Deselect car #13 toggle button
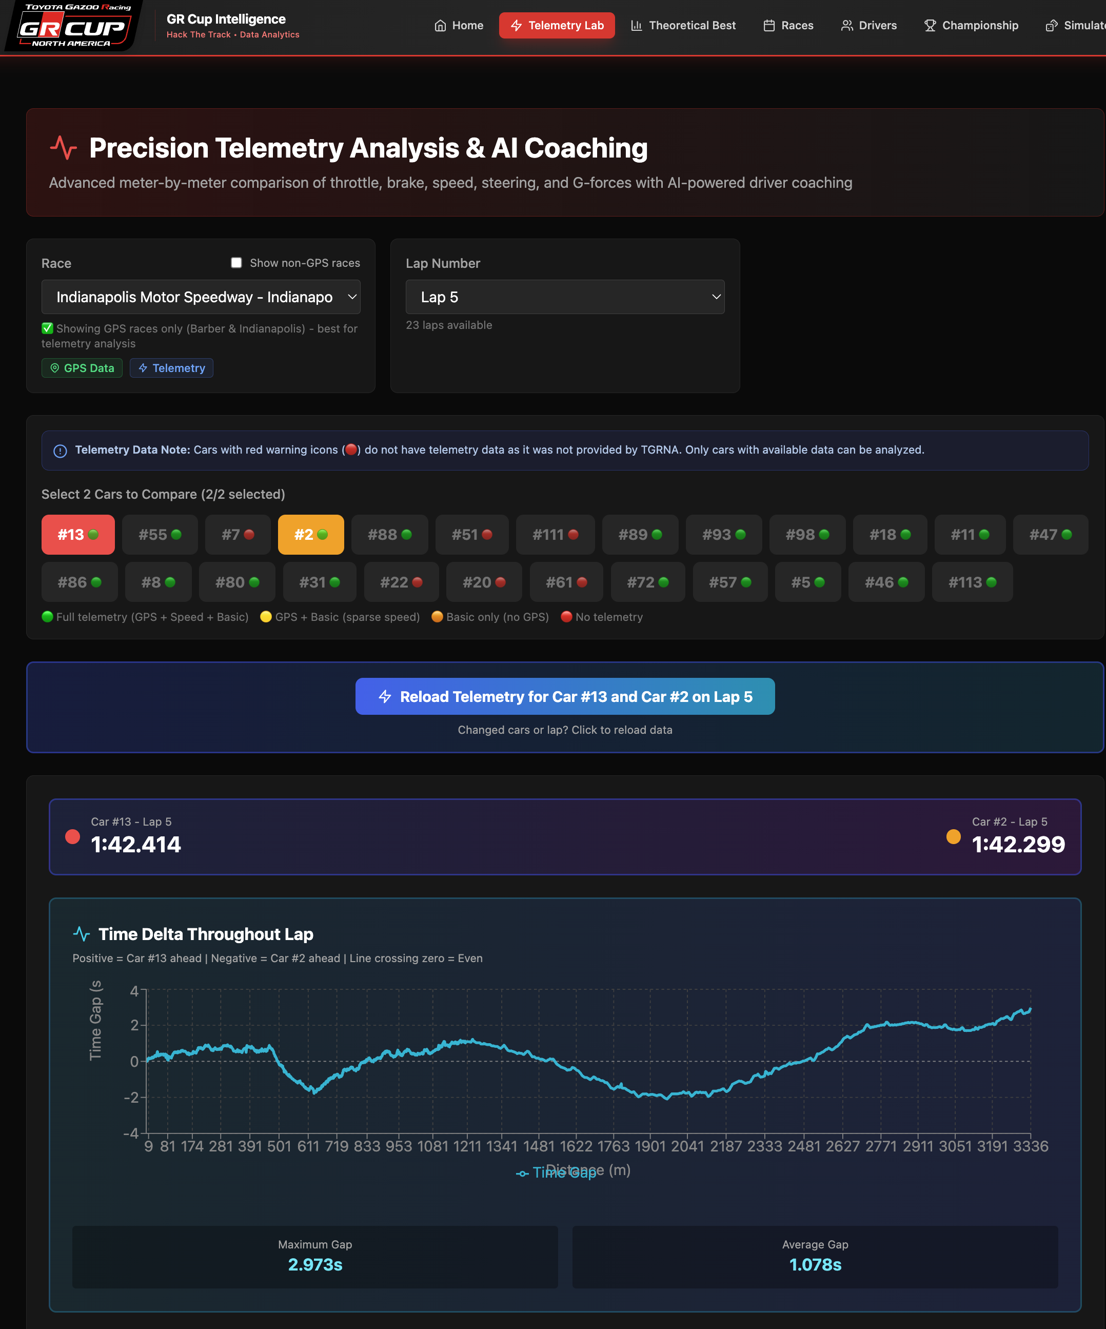The image size is (1106, 1329). 78,535
